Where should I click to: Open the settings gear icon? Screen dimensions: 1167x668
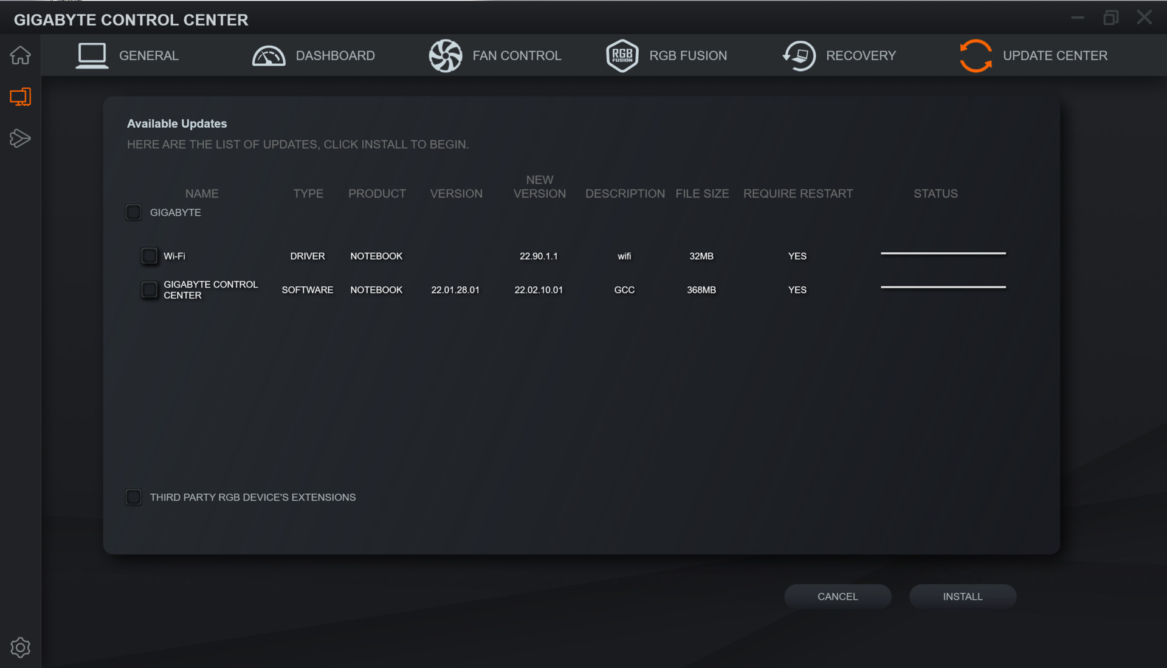(x=20, y=647)
